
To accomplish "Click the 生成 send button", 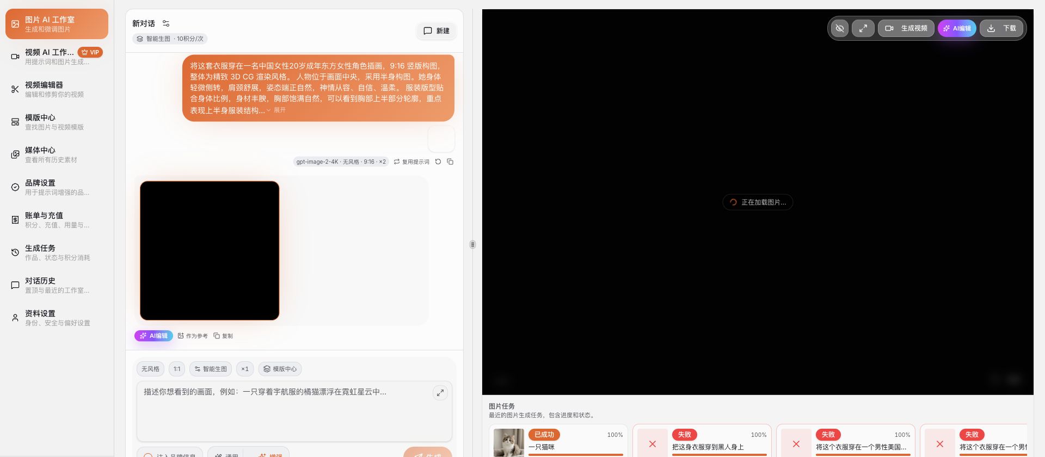I will click(x=428, y=453).
